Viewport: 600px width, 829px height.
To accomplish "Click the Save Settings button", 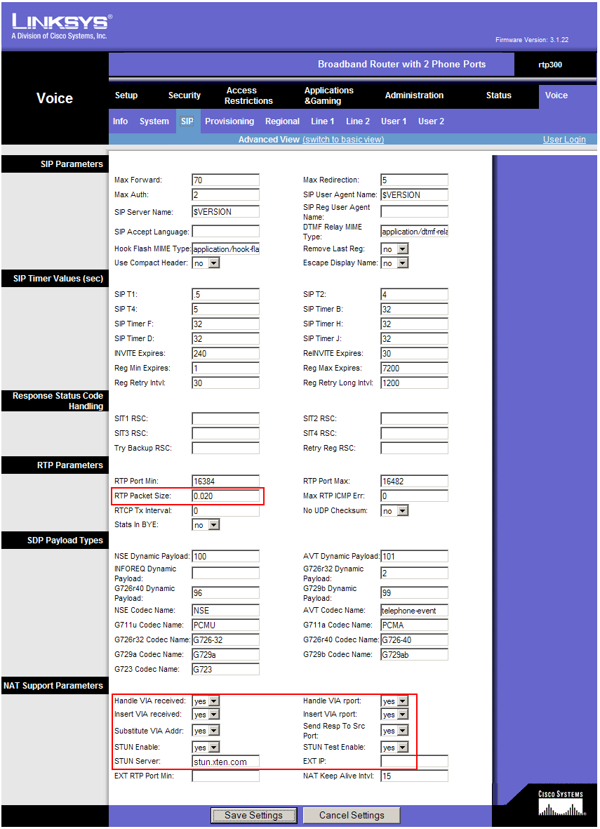I will point(253,815).
